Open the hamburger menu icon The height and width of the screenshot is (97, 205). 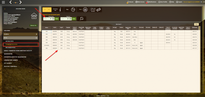(x=3, y=2)
